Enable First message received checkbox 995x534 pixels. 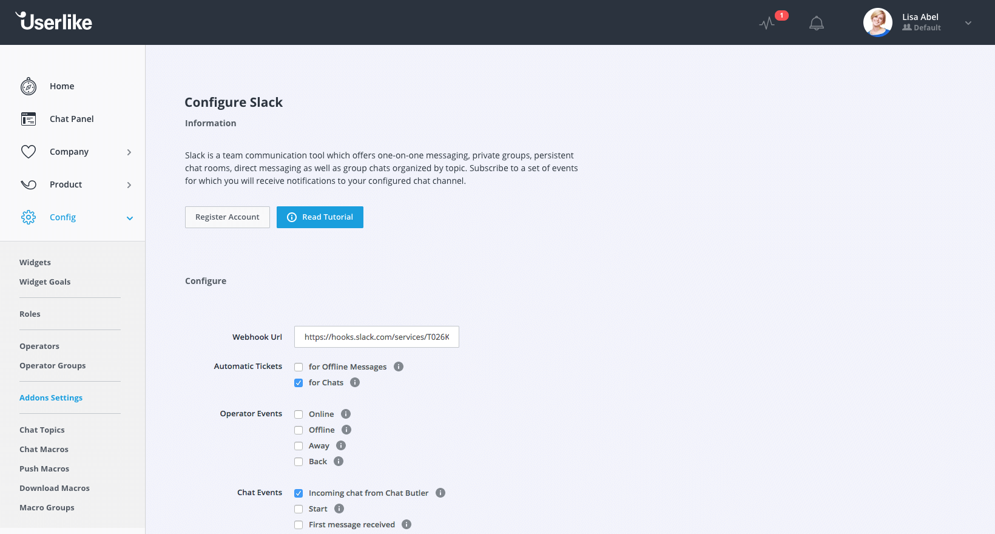point(298,525)
